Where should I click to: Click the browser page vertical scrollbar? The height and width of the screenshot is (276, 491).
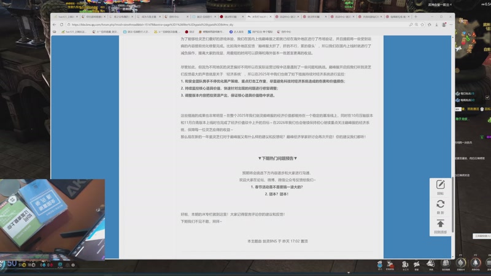coord(452,123)
